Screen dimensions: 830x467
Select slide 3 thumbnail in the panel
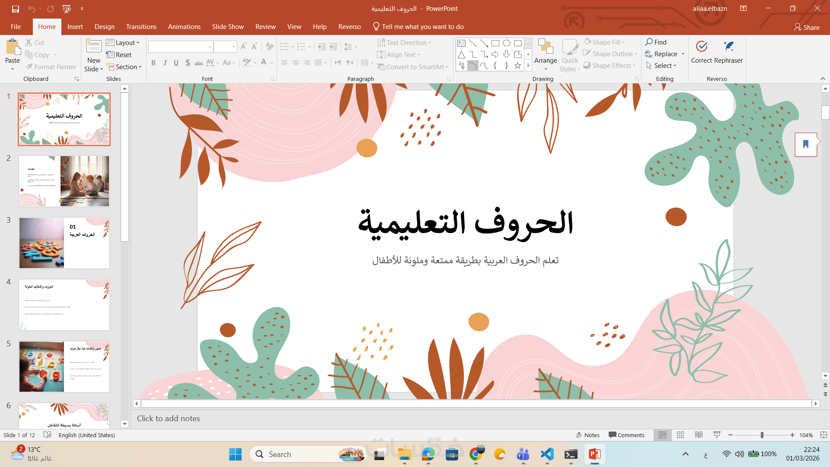pos(64,243)
